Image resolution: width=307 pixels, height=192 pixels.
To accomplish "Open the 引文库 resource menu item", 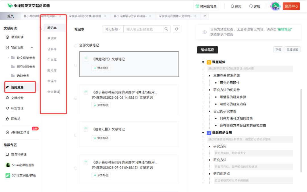I will tap(52, 60).
